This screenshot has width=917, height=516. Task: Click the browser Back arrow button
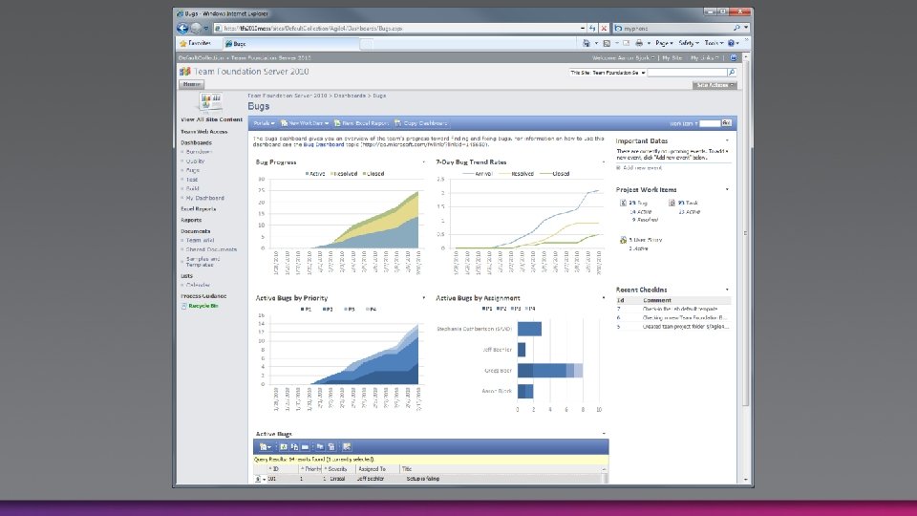[x=182, y=28]
